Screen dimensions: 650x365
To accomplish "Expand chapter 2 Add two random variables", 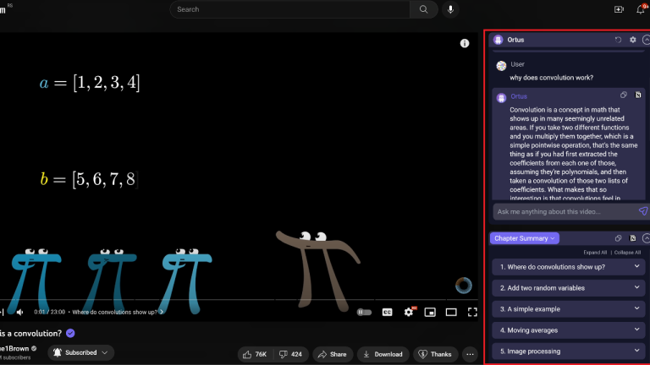I will tap(569, 288).
